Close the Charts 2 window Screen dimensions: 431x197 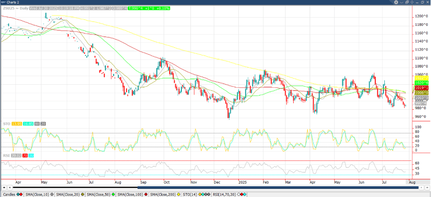coord(427,2)
